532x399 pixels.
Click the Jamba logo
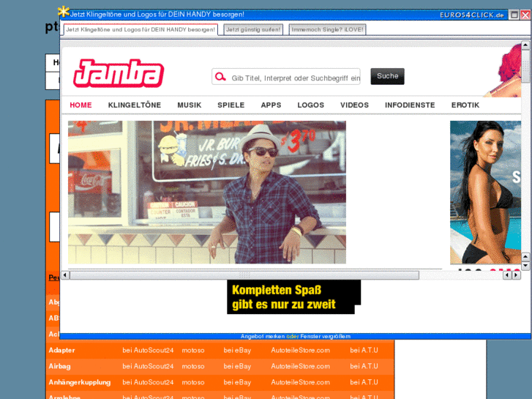119,73
